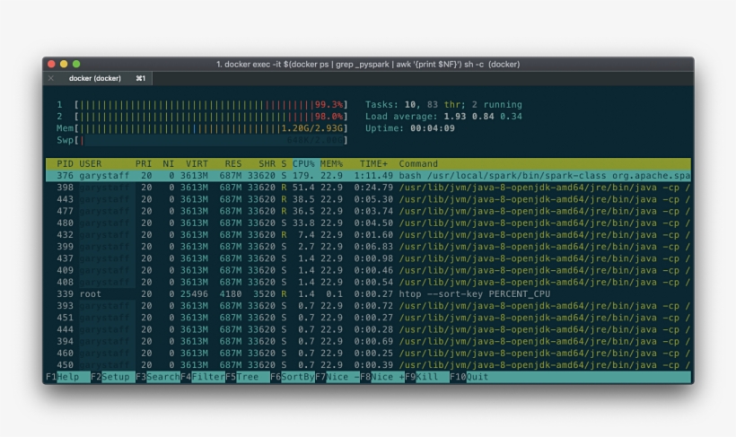
Task: Click F1 Help in the function bar
Action: (68, 377)
